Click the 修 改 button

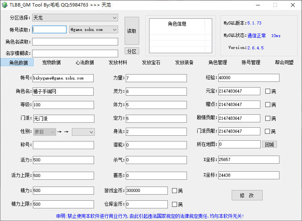coord(247,195)
